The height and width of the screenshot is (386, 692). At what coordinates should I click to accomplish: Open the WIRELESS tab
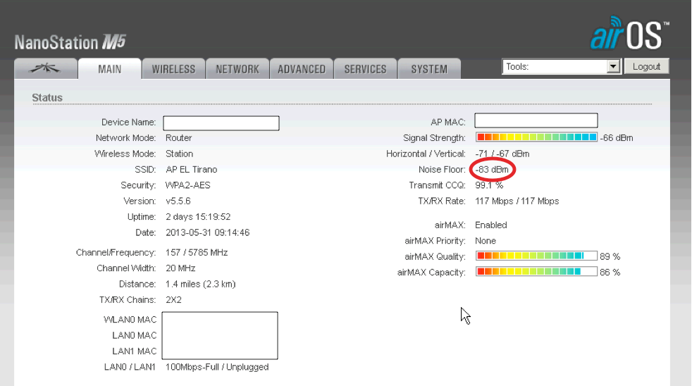coord(173,69)
